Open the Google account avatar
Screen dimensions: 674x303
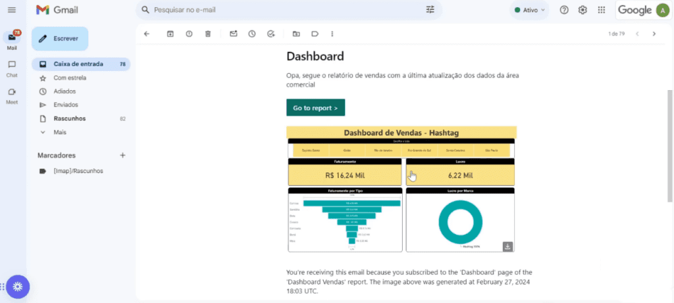click(662, 11)
